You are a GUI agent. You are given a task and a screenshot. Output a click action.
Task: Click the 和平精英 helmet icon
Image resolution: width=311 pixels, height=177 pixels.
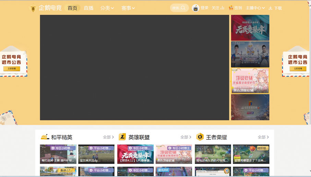tap(45, 137)
